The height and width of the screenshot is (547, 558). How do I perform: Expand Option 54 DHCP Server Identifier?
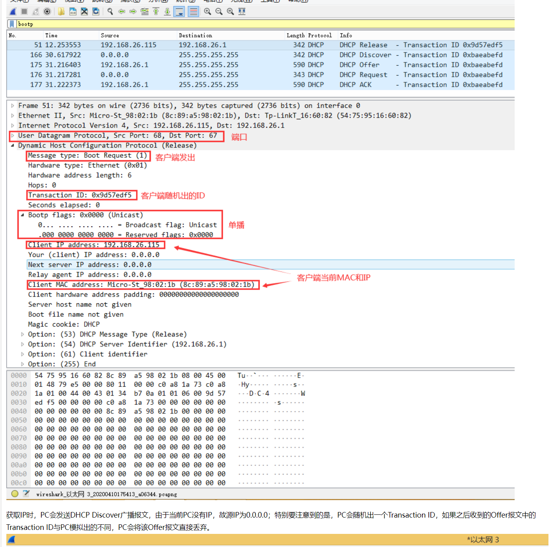coord(23,344)
